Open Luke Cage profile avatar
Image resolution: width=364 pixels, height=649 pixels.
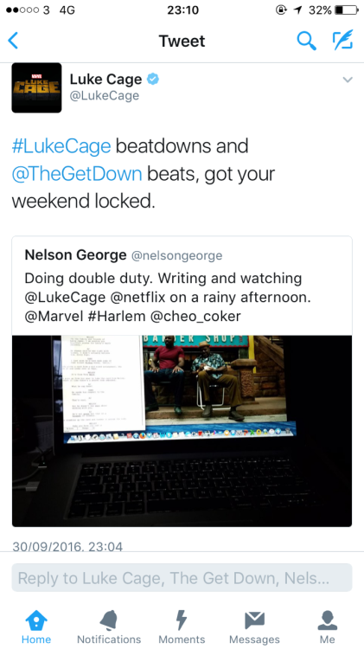[36, 87]
